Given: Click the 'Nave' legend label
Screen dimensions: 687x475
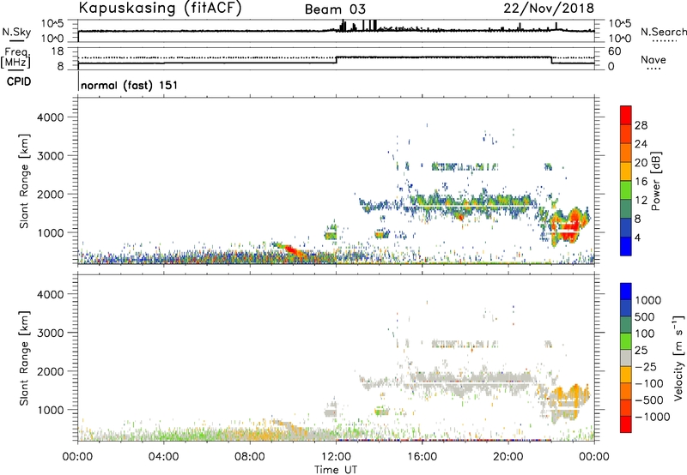Looking at the screenshot, I should coord(654,60).
